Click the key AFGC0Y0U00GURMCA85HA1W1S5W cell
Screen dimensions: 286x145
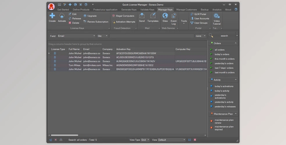145,53
